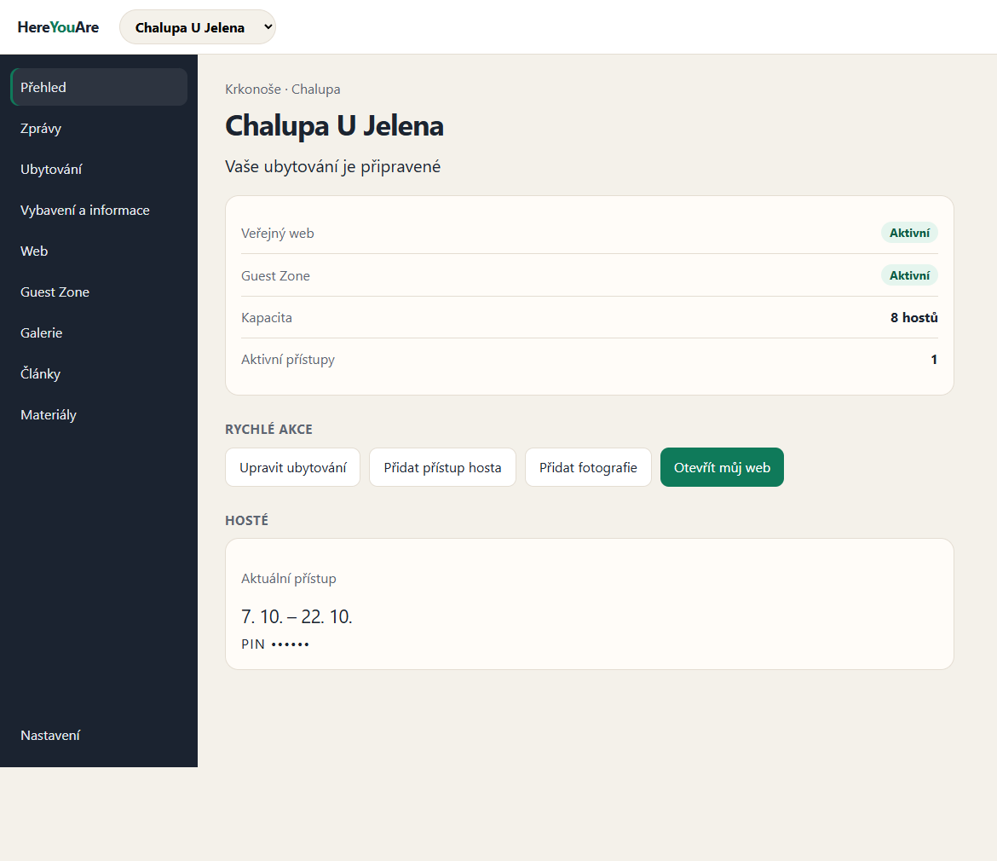
Task: Show the Galerie section
Action: [x=99, y=332]
